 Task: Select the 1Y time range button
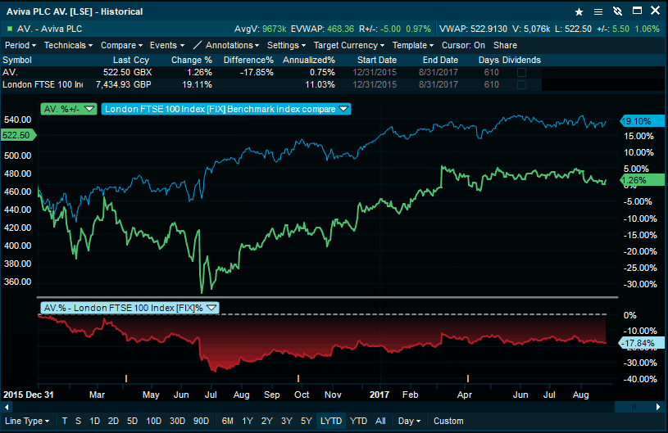[248, 422]
